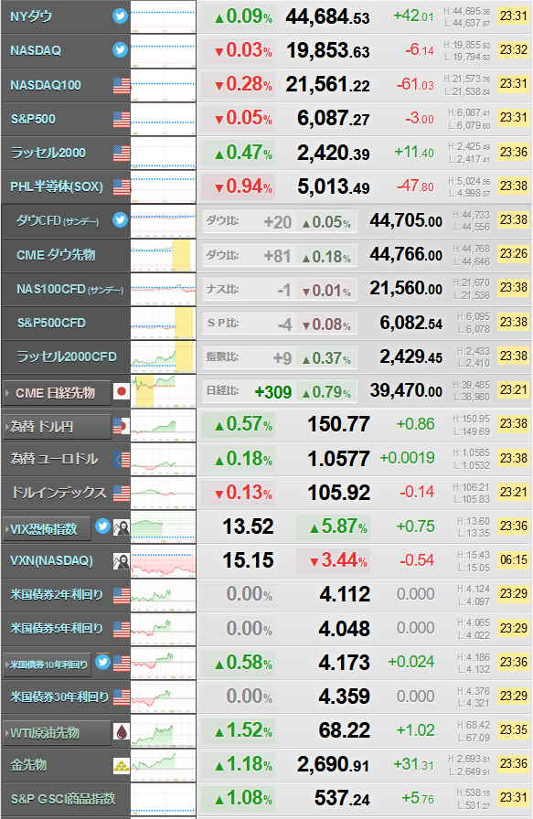
Task: Open the S&P500CFD link
Action: pos(51,323)
